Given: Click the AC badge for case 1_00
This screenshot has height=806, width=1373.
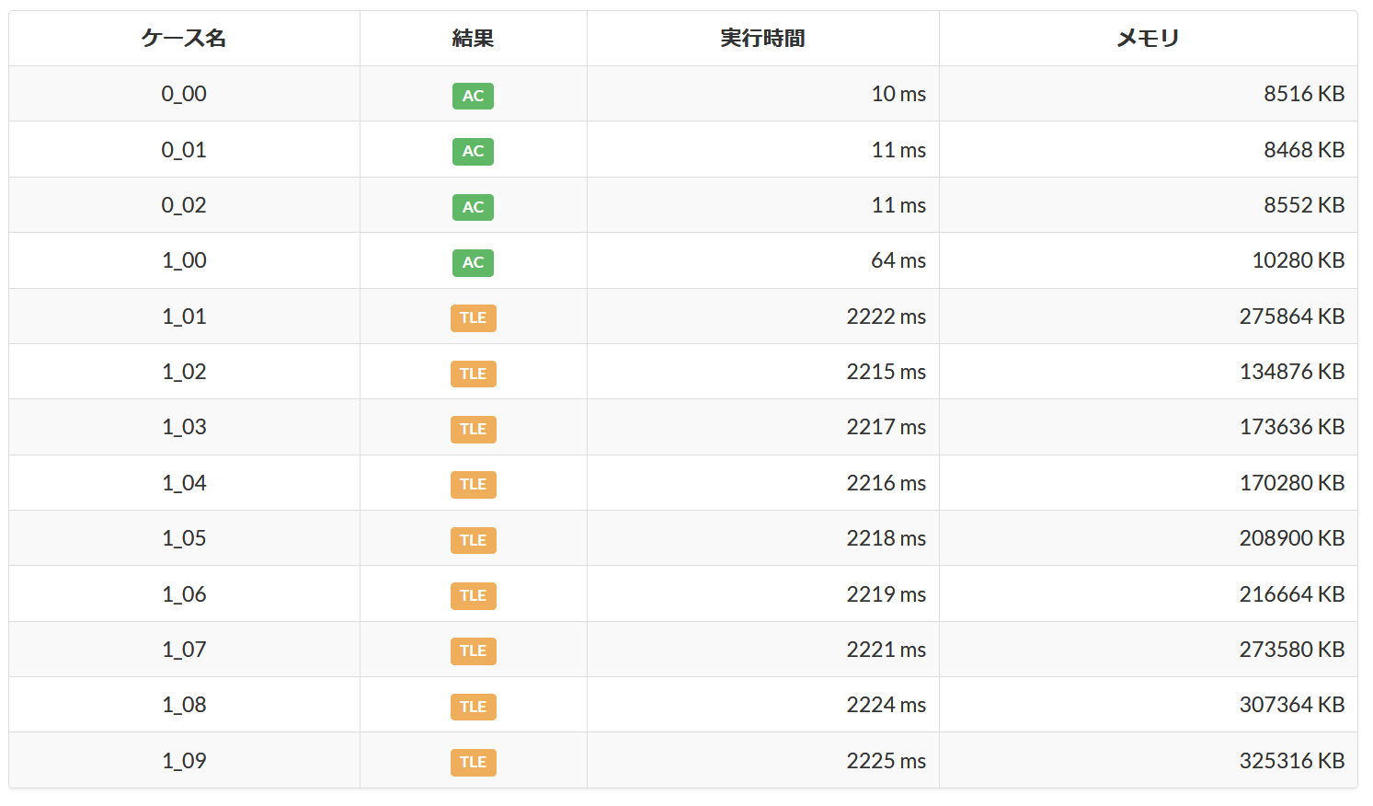Looking at the screenshot, I should pyautogui.click(x=473, y=262).
